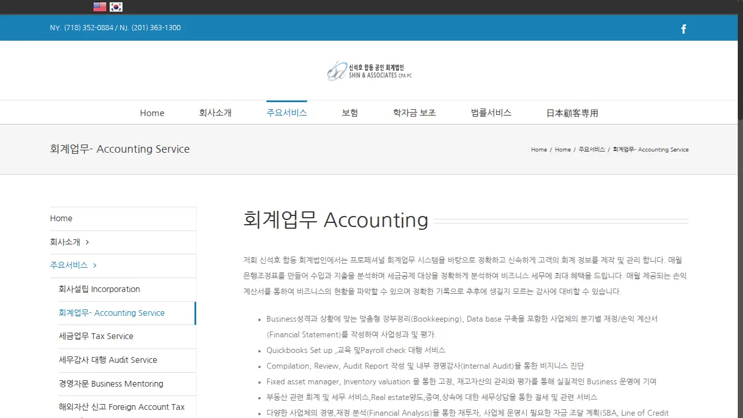Screen dimensions: 743x418
Task: Collapse the 주요서비스 sidebar chevron
Action: (95, 265)
